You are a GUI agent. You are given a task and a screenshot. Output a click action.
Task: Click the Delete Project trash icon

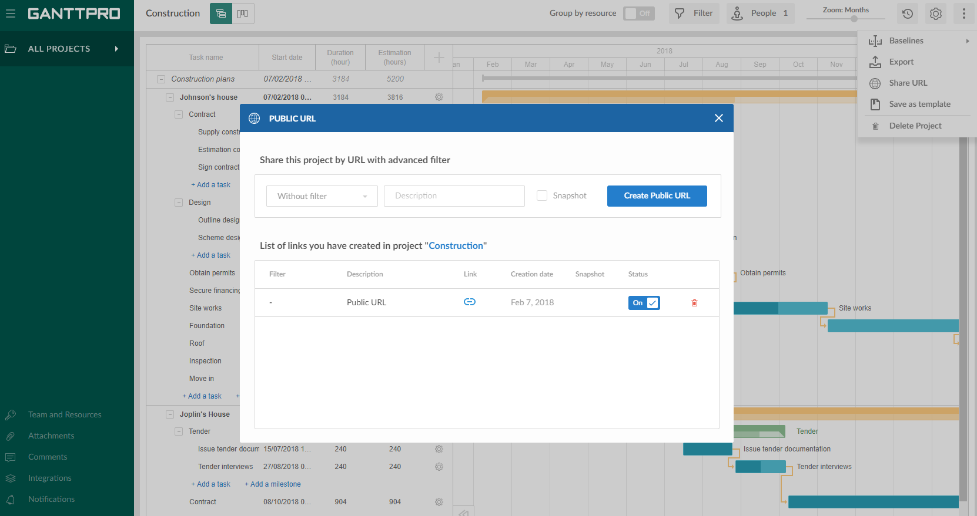[875, 126]
